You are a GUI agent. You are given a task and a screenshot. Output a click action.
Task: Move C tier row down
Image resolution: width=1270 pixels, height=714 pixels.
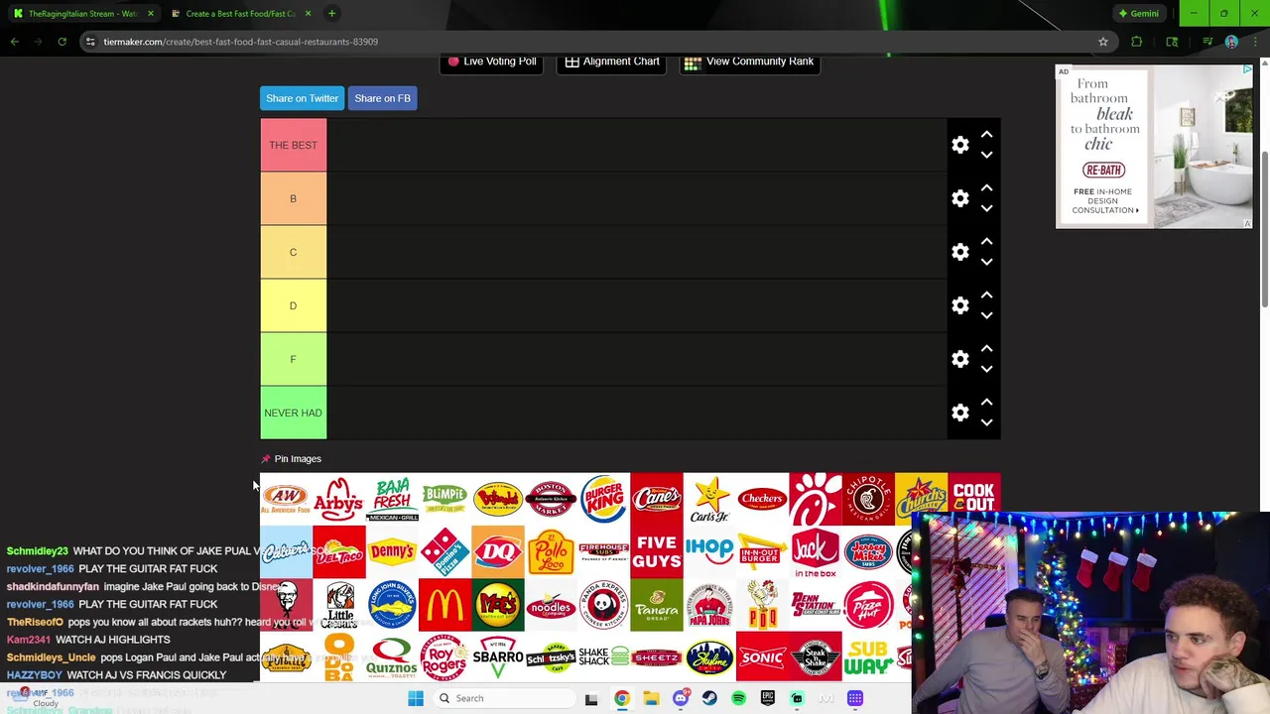tap(986, 262)
